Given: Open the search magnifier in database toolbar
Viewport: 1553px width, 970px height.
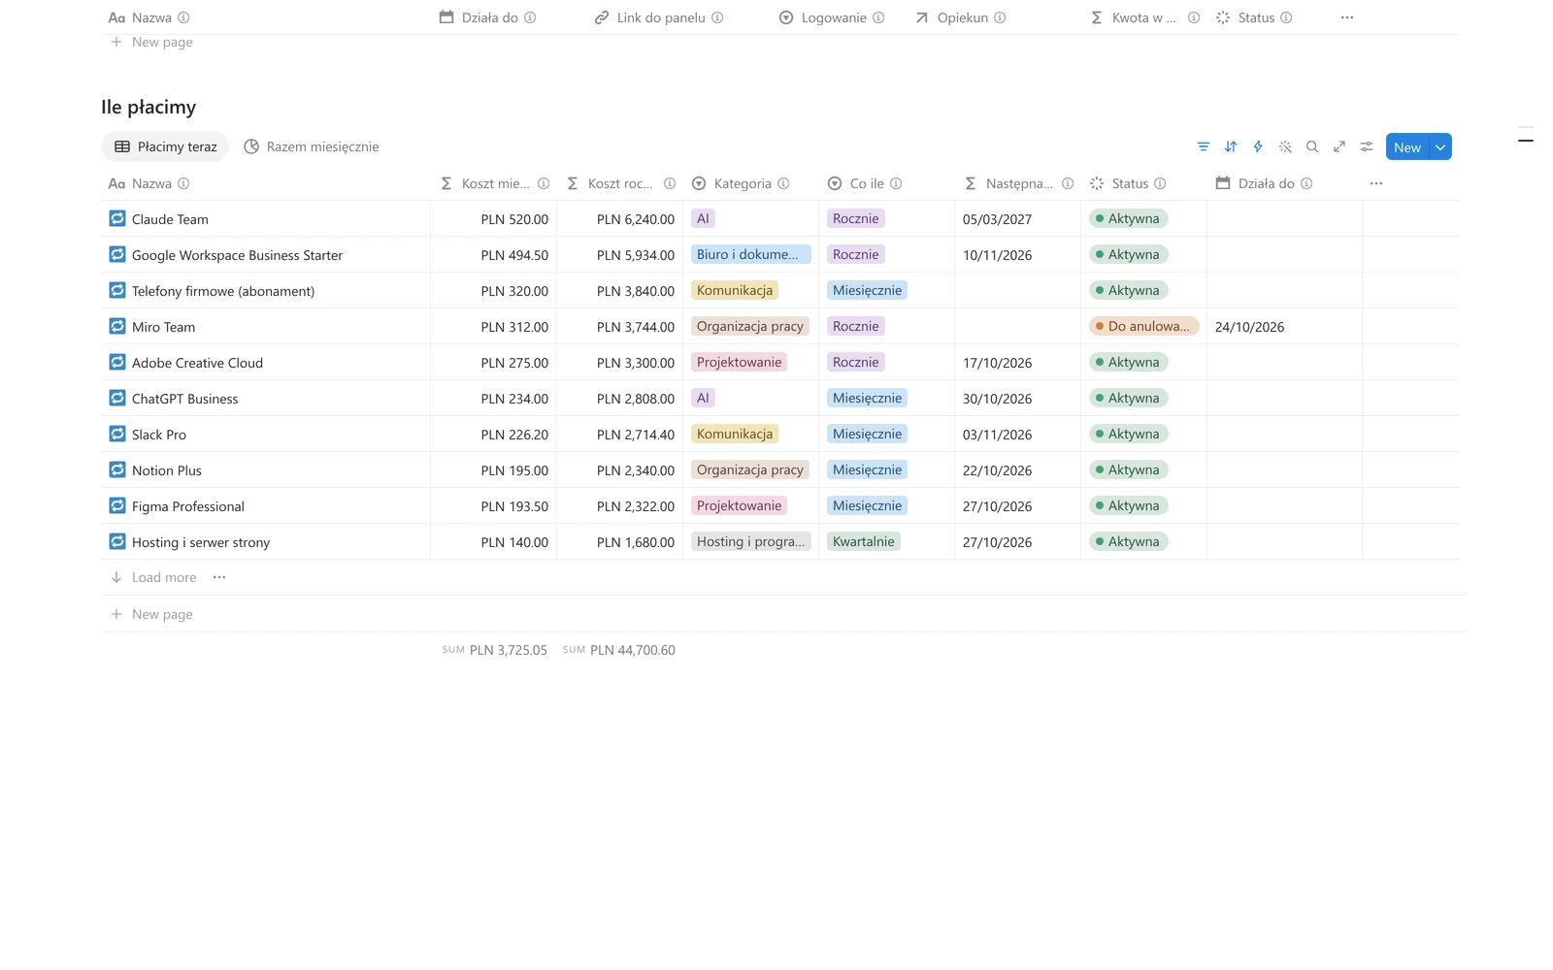Looking at the screenshot, I should (x=1312, y=146).
